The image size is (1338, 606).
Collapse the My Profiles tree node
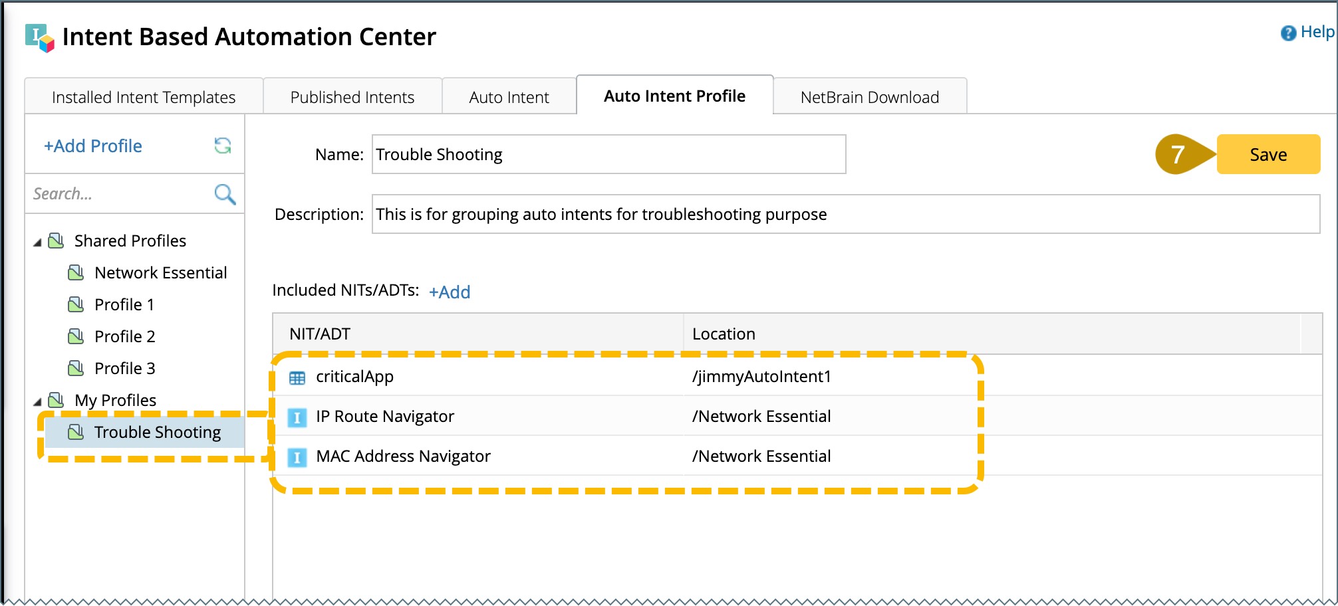coord(38,402)
